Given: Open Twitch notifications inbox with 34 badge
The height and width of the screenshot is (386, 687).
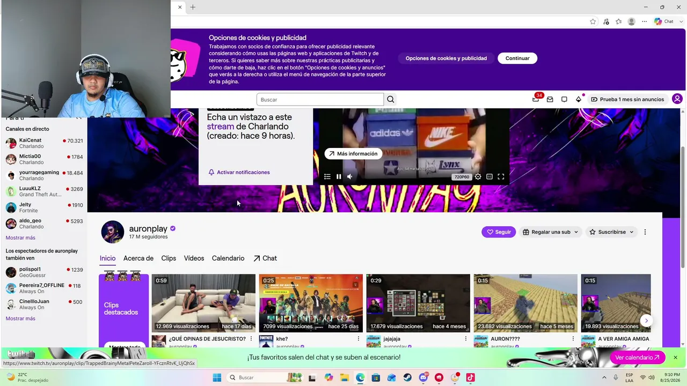Looking at the screenshot, I should click(536, 99).
